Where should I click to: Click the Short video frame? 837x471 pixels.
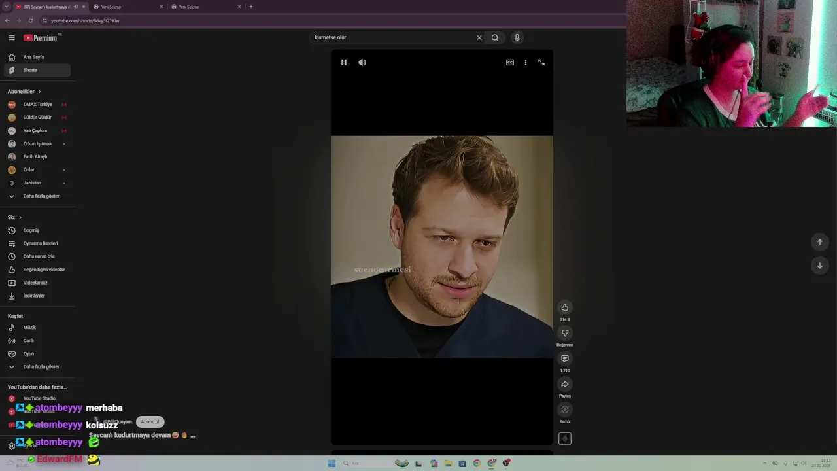tap(442, 247)
